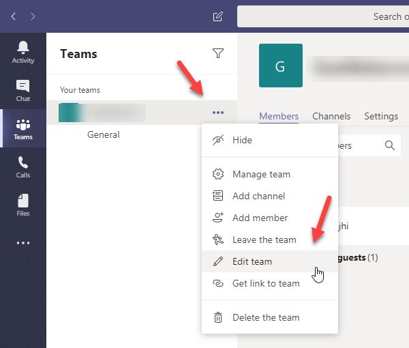Click the Leave the team running icon

pyautogui.click(x=218, y=240)
